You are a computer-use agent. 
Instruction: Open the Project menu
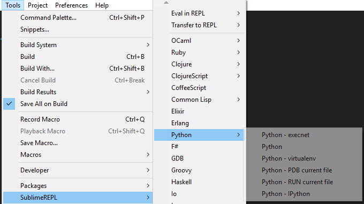[x=37, y=5]
